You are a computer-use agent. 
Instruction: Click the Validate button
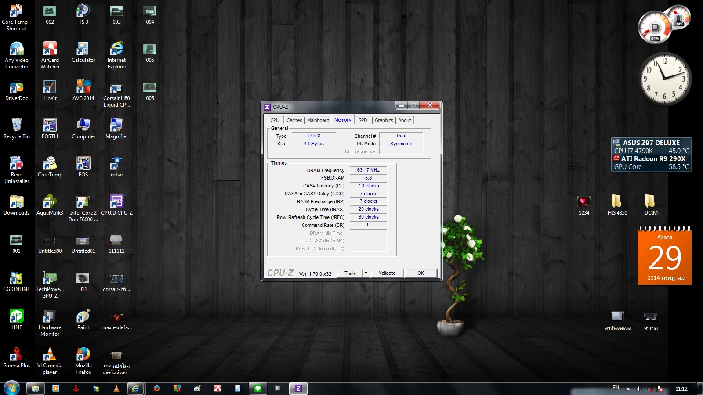point(387,273)
